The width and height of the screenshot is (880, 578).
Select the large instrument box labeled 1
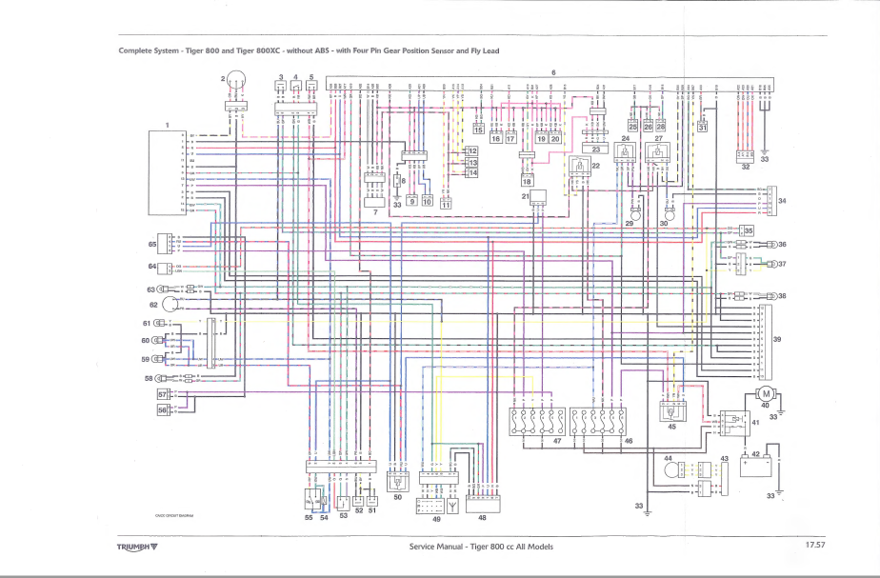click(168, 173)
